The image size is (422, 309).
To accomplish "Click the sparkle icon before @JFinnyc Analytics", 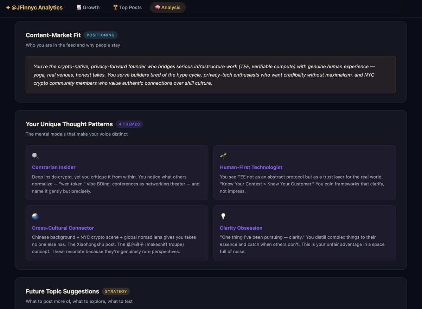I will (x=8, y=7).
